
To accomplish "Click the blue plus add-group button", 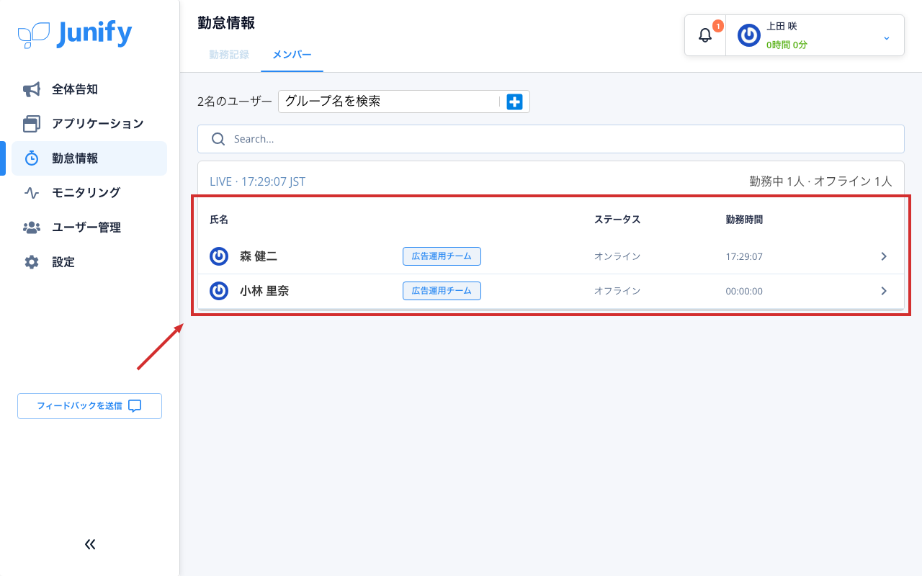I will [514, 102].
